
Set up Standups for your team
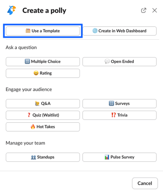[43, 157]
